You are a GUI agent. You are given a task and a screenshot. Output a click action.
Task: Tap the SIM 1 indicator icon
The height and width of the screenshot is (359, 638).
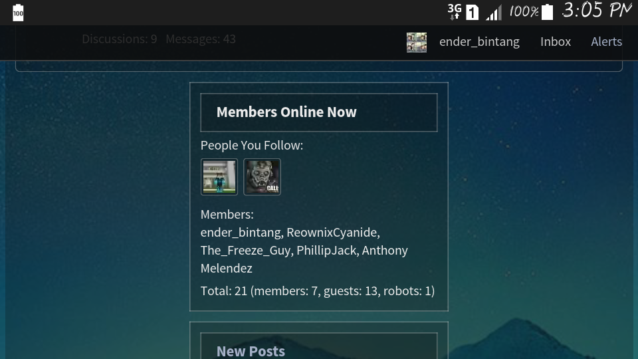(472, 12)
